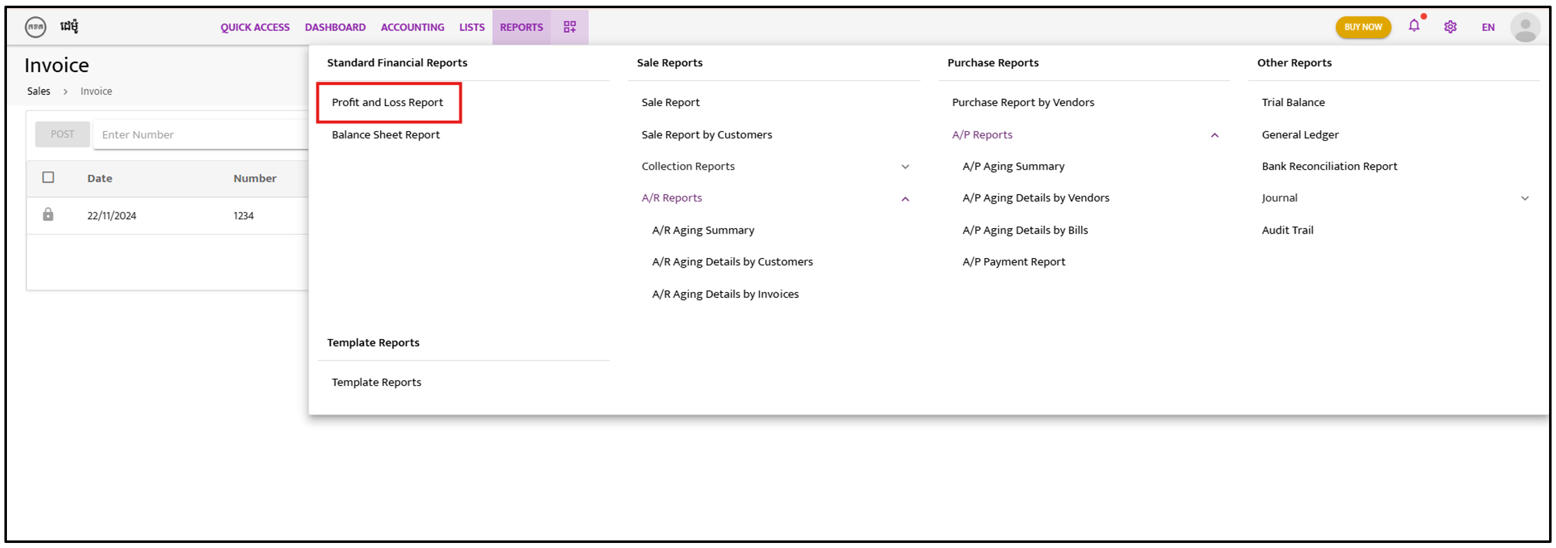Select the 22/11/2024 date cell
This screenshot has width=1556, height=548.
click(x=112, y=216)
